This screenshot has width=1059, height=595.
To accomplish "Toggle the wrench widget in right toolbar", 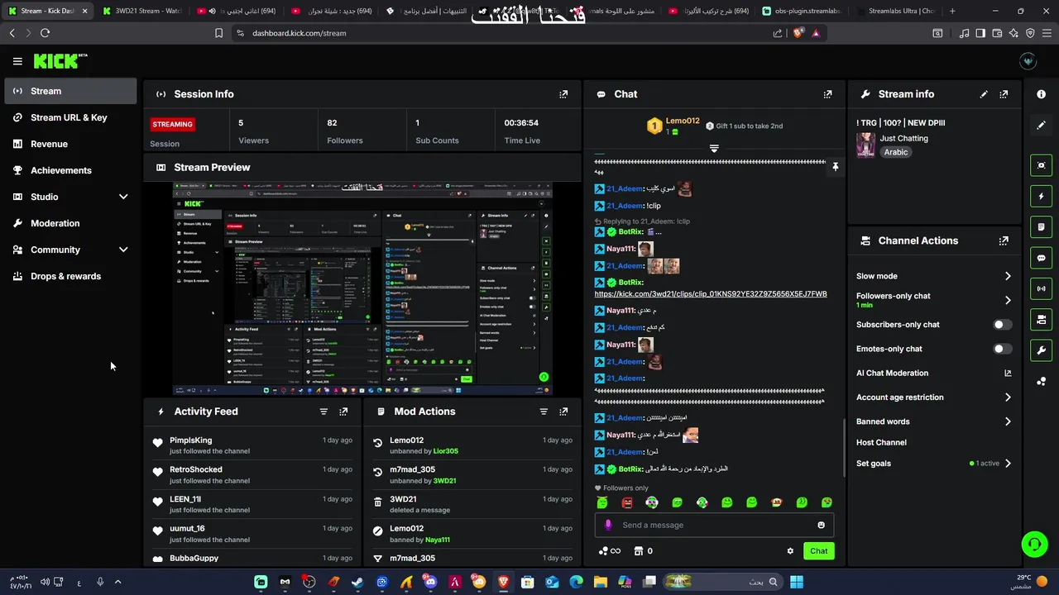I will coord(1041,350).
